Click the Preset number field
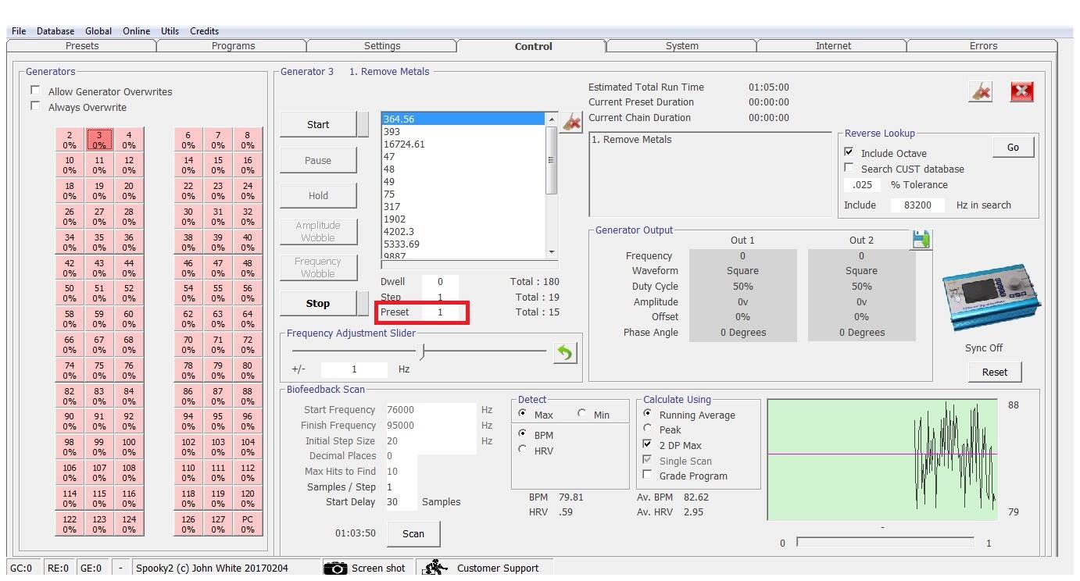Image resolution: width=1080 pixels, height=581 pixels. 440,312
